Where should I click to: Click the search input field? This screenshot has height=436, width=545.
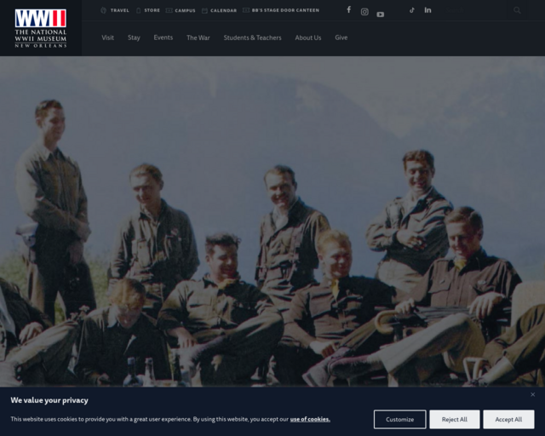coord(476,10)
